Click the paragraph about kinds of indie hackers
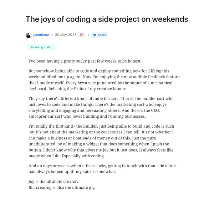Image resolution: width=214 pixels, height=197 pixels. point(101,107)
